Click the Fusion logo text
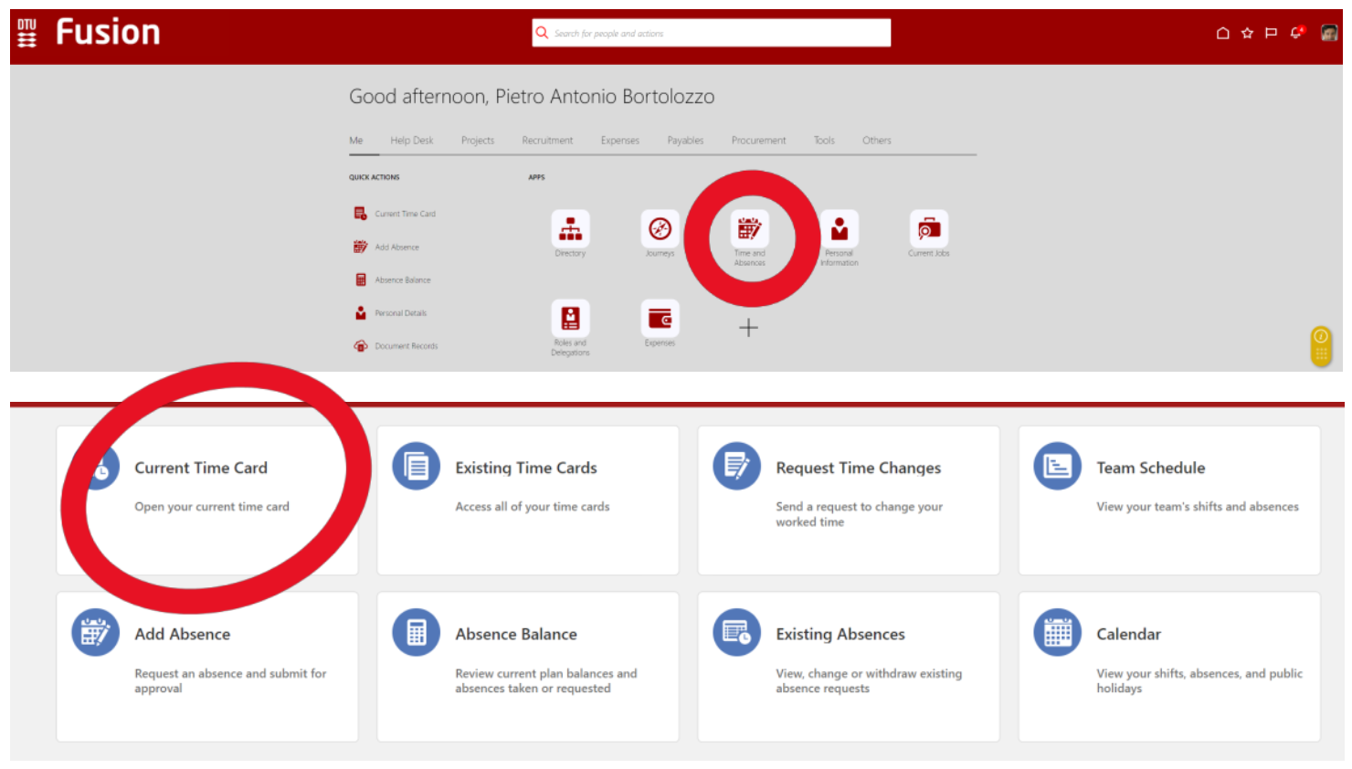Image resolution: width=1352 pixels, height=769 pixels. tap(108, 33)
